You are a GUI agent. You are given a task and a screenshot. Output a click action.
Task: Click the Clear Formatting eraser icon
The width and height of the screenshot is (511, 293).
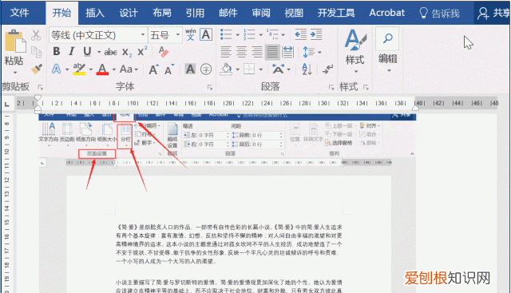click(163, 52)
